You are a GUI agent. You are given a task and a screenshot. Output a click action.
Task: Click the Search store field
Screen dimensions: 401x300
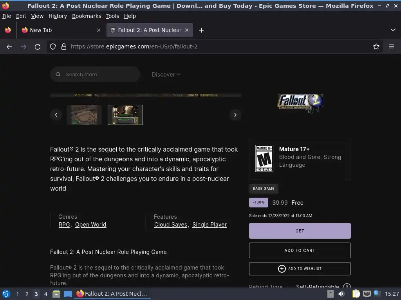[95, 75]
